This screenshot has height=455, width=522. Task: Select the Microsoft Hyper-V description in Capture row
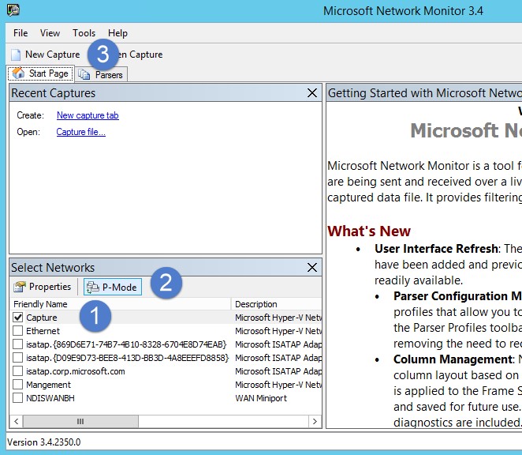tap(278, 318)
